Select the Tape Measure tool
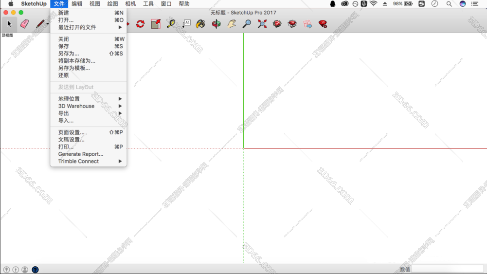The height and width of the screenshot is (274, 487). (x=171, y=24)
